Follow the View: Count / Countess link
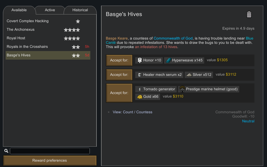This screenshot has width=267, height=167. (x=133, y=112)
